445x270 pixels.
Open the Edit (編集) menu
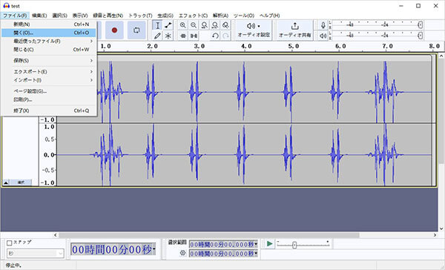[x=39, y=16]
